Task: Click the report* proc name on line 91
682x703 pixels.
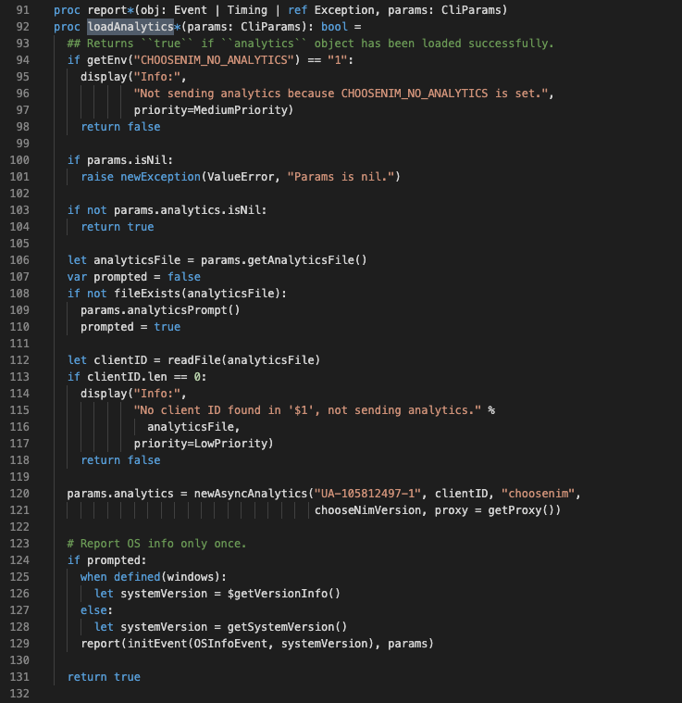Action: point(111,10)
